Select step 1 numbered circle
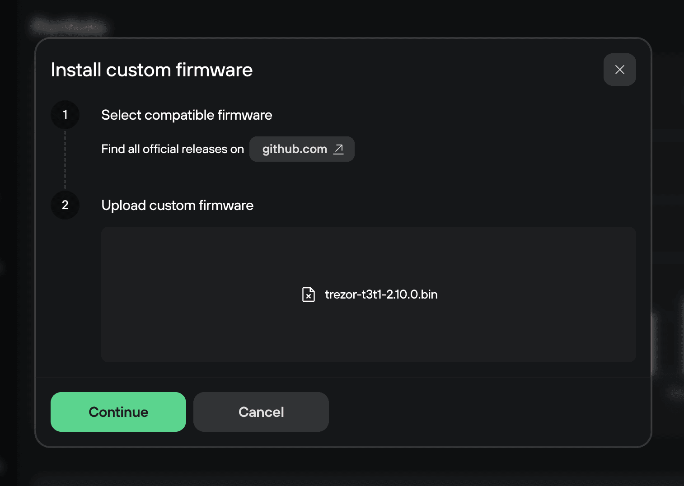Screen dimensions: 684x486 point(65,114)
